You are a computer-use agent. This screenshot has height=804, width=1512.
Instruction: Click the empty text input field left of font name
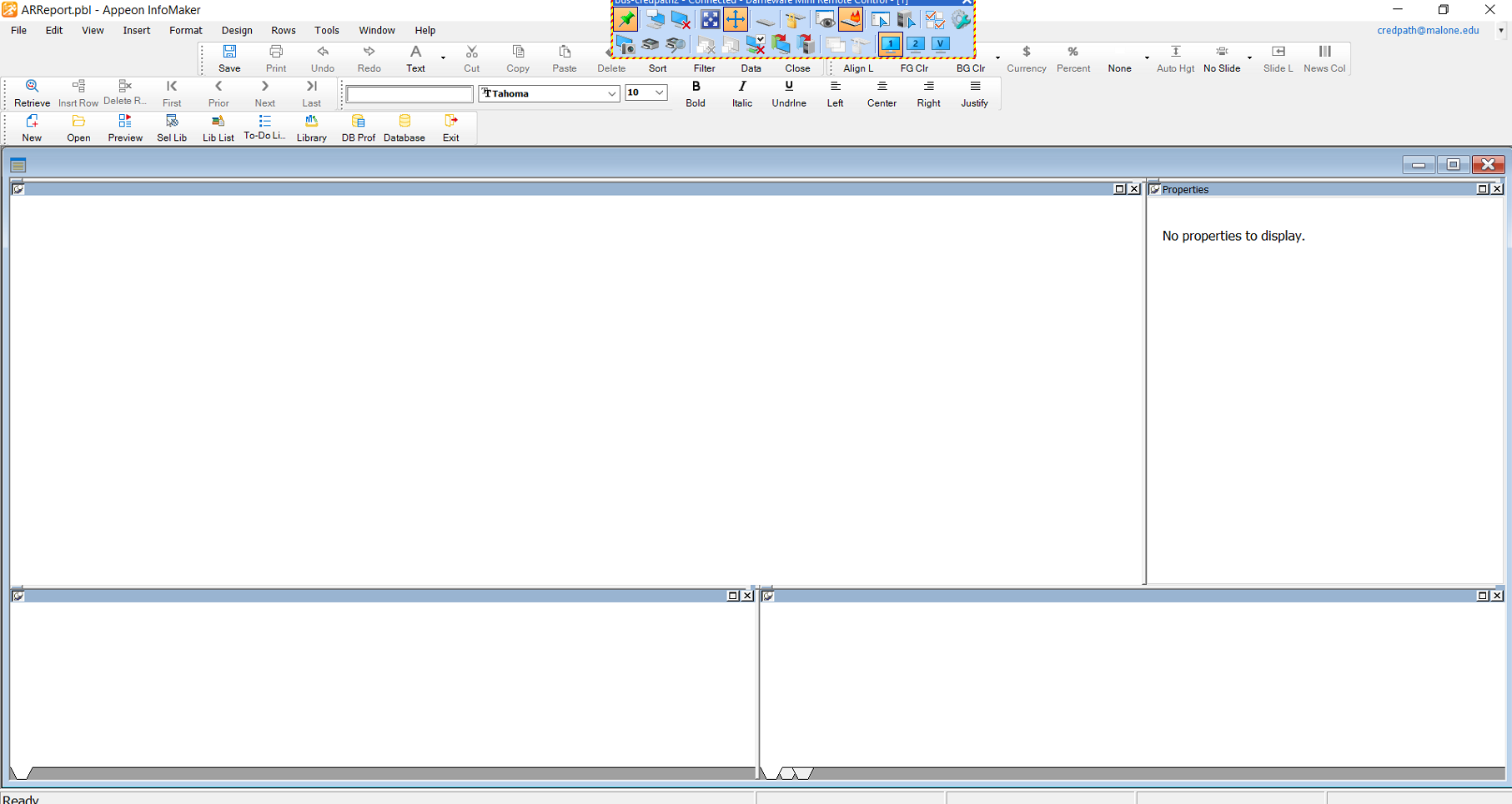[409, 94]
